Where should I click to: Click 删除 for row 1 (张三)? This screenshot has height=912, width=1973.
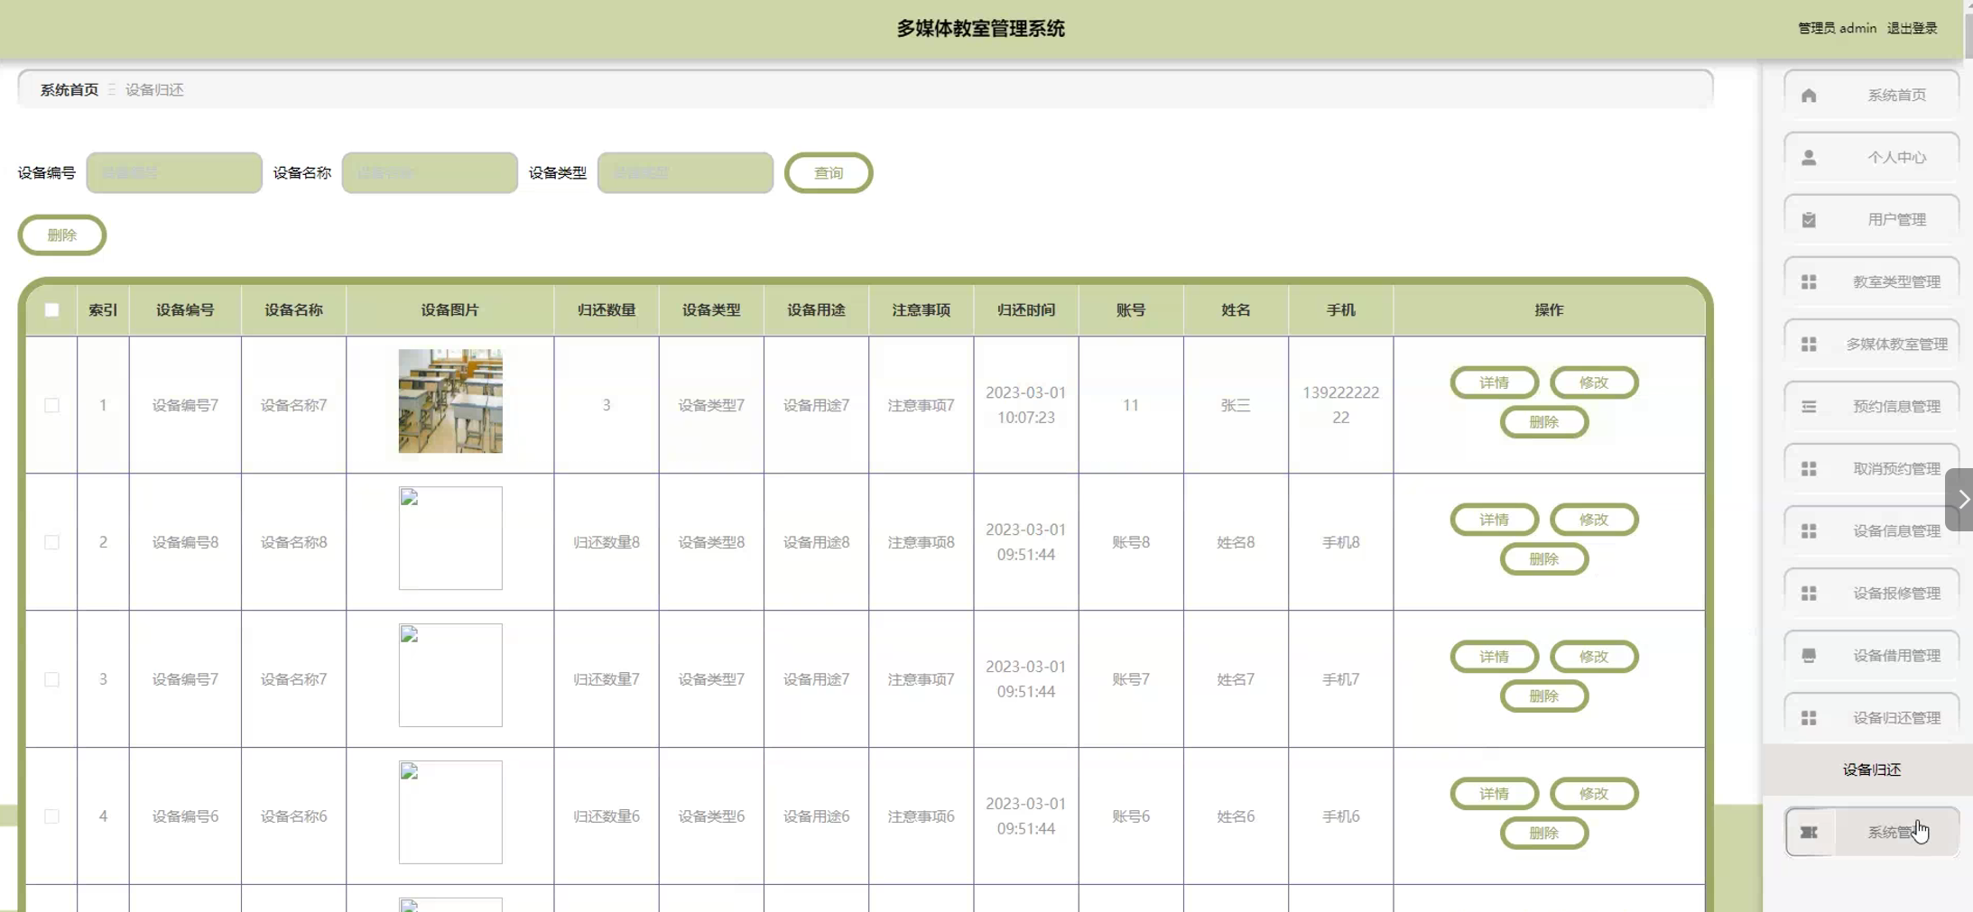pos(1543,422)
